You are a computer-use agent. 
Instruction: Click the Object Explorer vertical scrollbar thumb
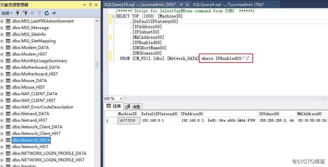(x=97, y=64)
